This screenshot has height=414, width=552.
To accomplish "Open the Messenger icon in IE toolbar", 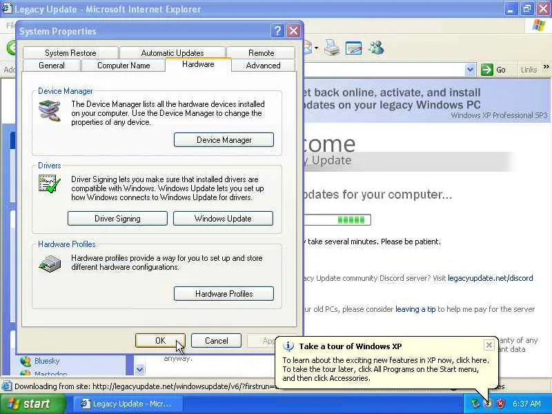I will tap(376, 48).
